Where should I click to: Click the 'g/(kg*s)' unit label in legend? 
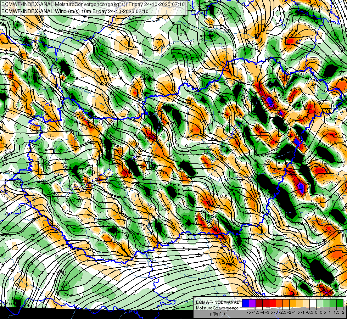tap(218, 314)
